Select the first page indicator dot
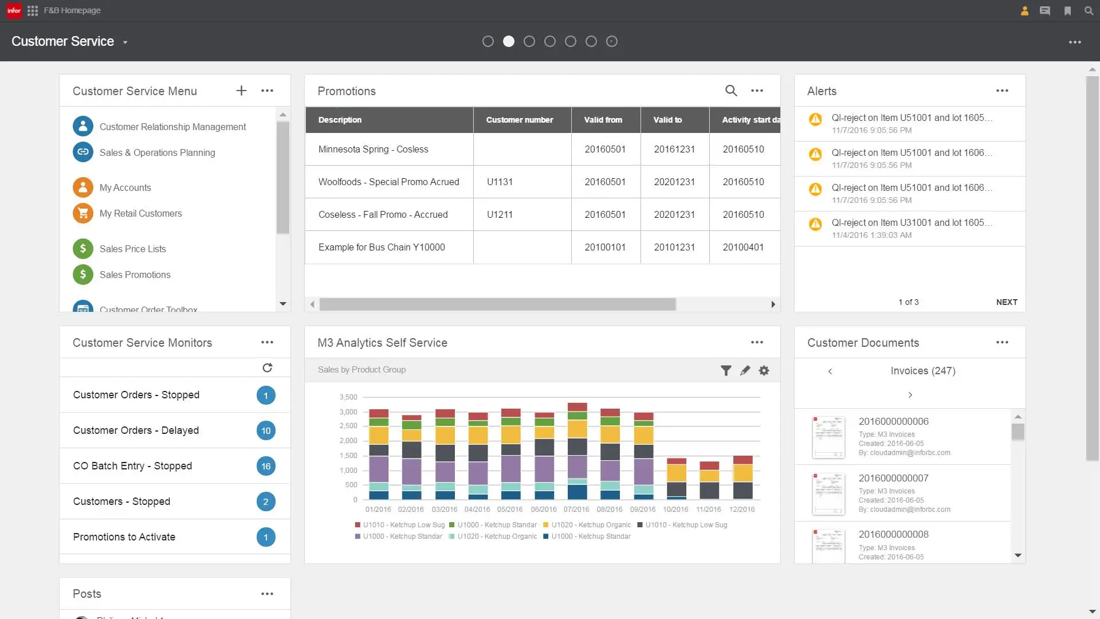The height and width of the screenshot is (619, 1100). [488, 41]
